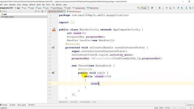This screenshot has width=194, height=109.
Task: Click the Debug app bug icon
Action: tap(159, 8)
